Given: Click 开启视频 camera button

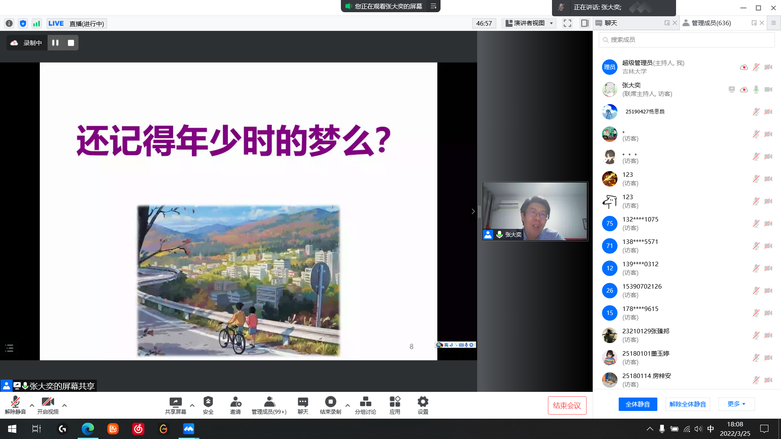Looking at the screenshot, I should [x=48, y=405].
